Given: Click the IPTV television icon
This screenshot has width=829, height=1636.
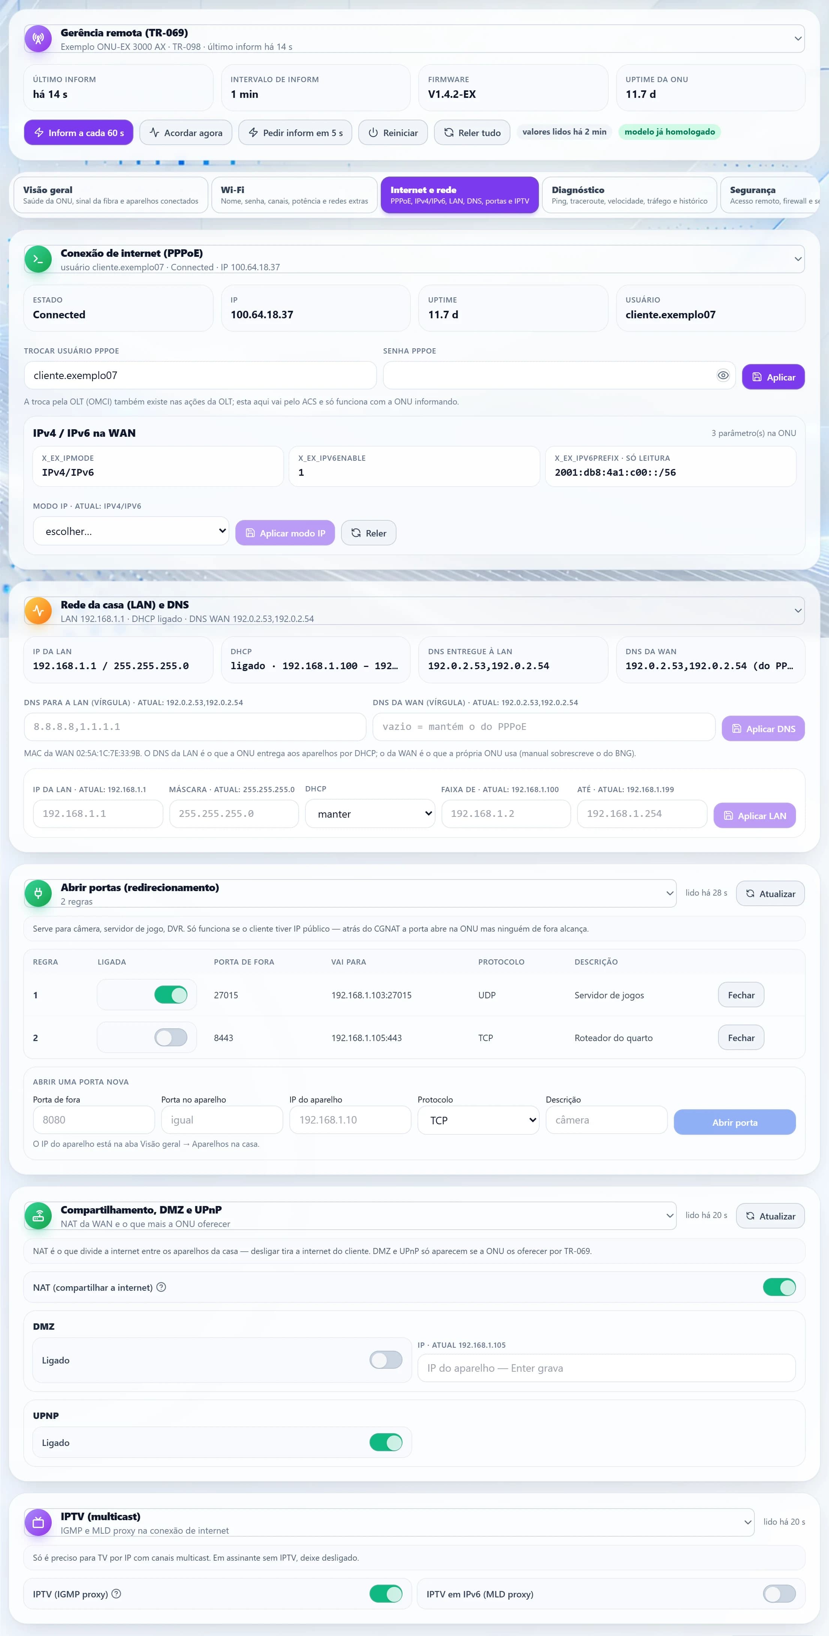Looking at the screenshot, I should [38, 1522].
